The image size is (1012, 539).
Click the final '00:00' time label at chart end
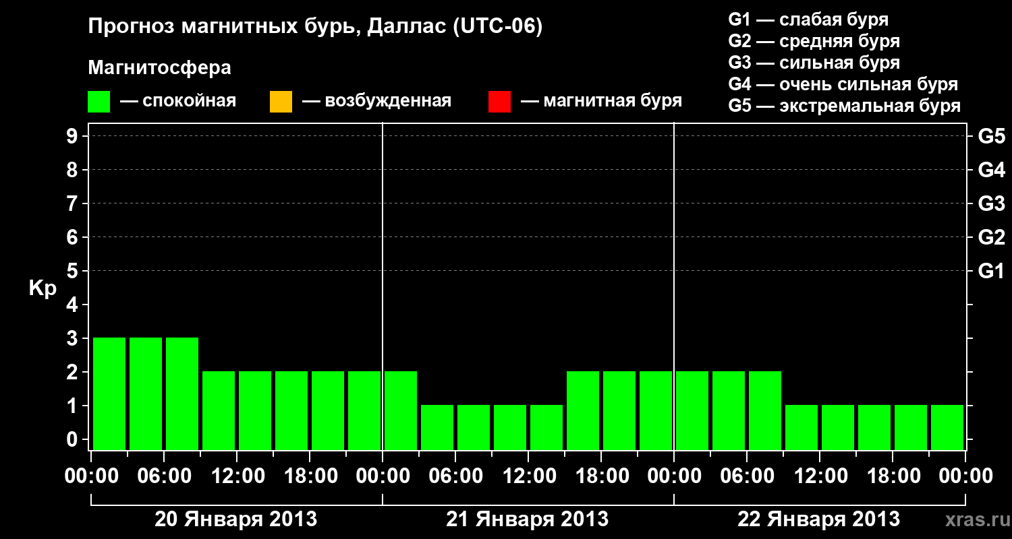pyautogui.click(x=965, y=476)
